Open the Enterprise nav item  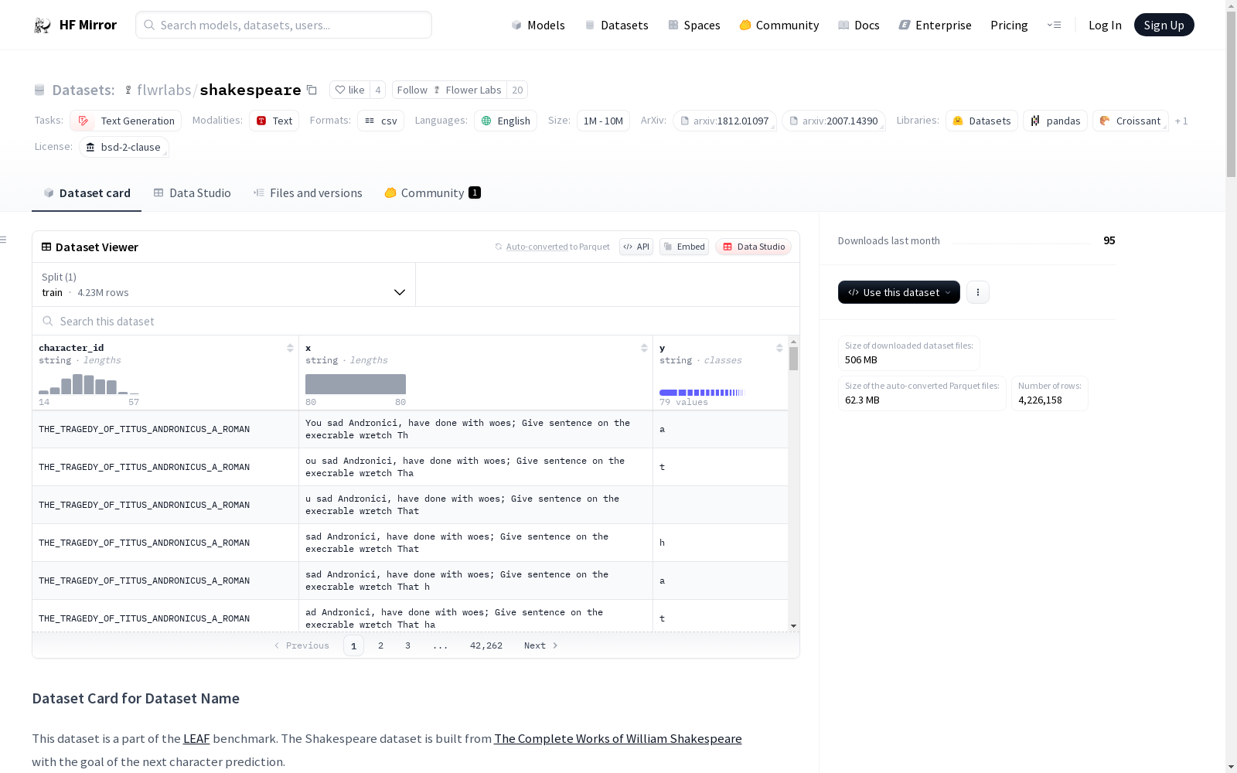(935, 25)
